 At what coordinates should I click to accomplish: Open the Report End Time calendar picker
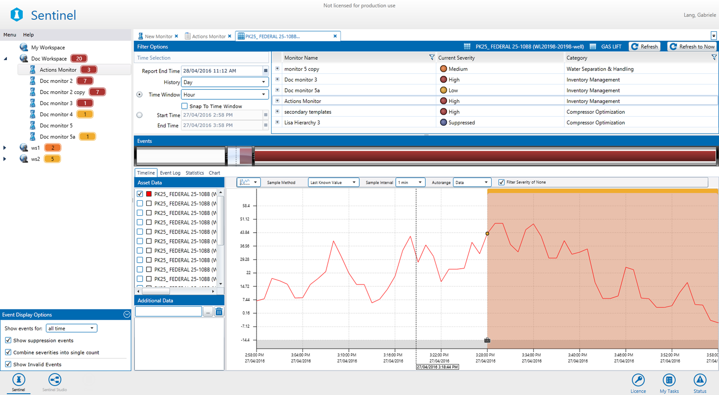pos(266,71)
